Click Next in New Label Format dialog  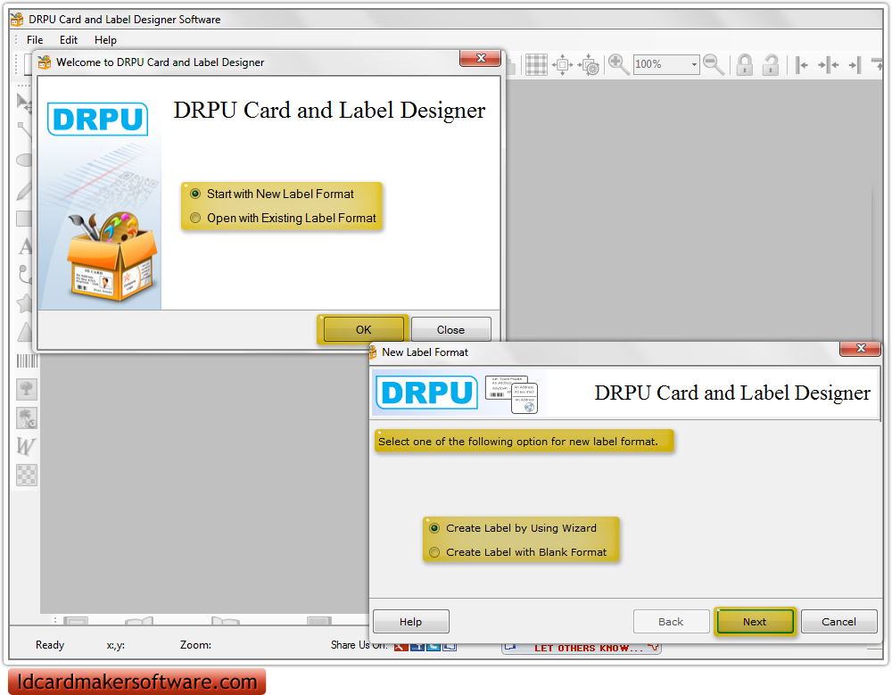click(x=755, y=622)
